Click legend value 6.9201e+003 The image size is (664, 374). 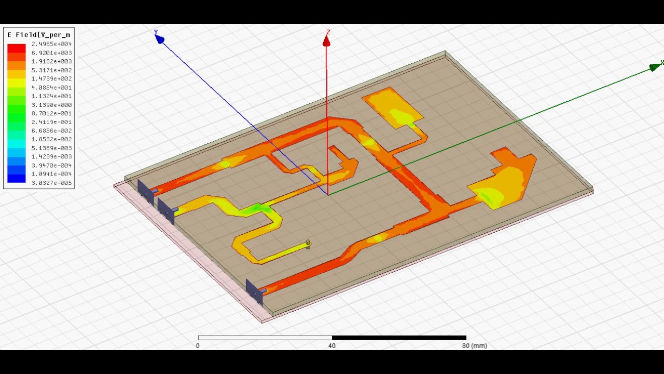[x=51, y=53]
